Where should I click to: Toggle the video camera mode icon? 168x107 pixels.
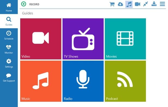point(138,4)
